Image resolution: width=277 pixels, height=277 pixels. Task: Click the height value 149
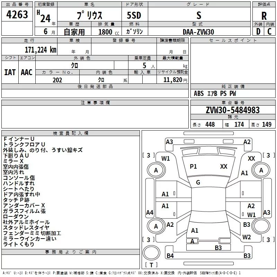pyautogui.click(x=267, y=125)
